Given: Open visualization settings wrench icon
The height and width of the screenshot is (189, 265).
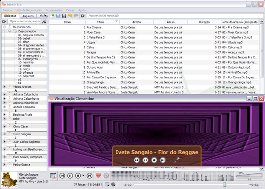Looking at the screenshot, I should point(177,160).
